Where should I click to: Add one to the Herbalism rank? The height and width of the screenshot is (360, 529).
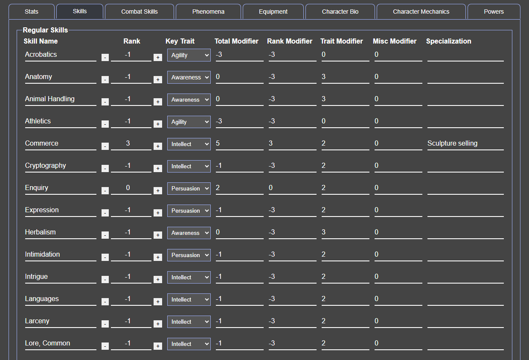[158, 235]
